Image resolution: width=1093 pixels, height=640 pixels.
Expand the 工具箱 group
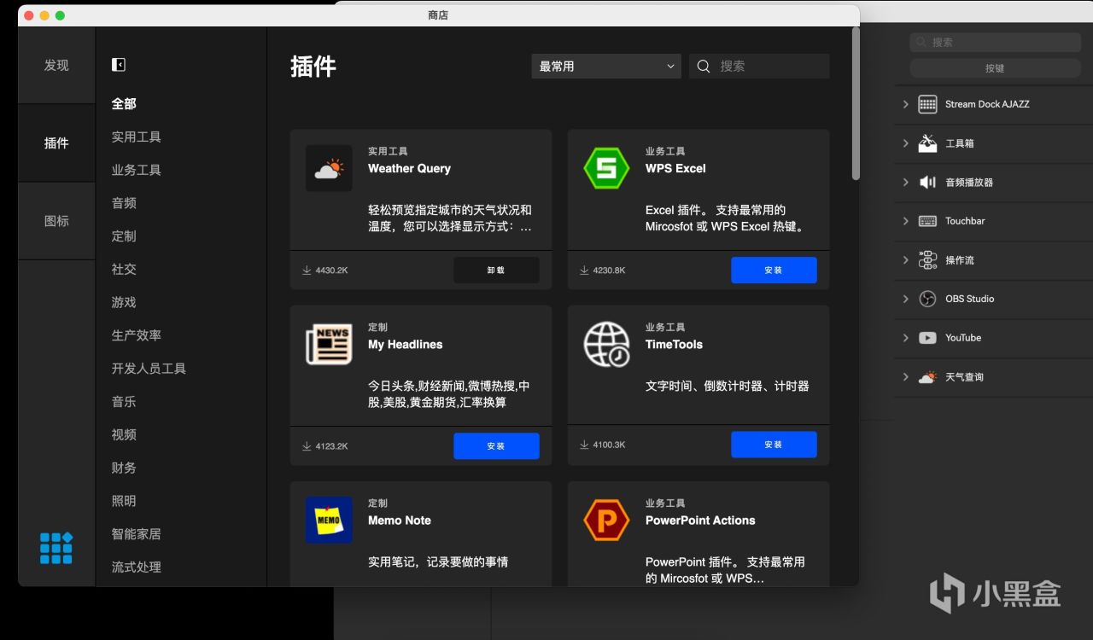click(x=906, y=143)
